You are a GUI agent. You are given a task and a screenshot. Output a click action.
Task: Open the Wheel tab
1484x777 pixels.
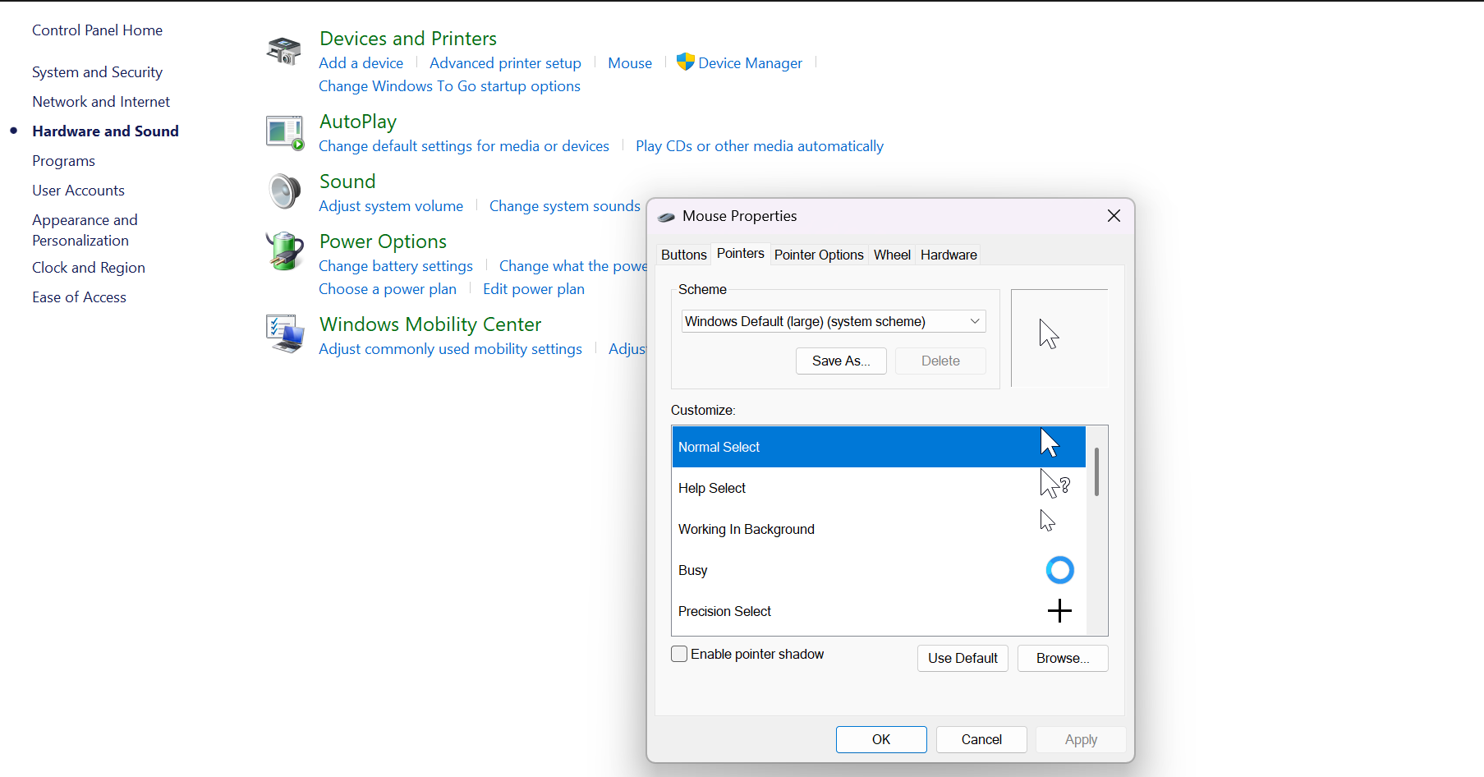[892, 255]
